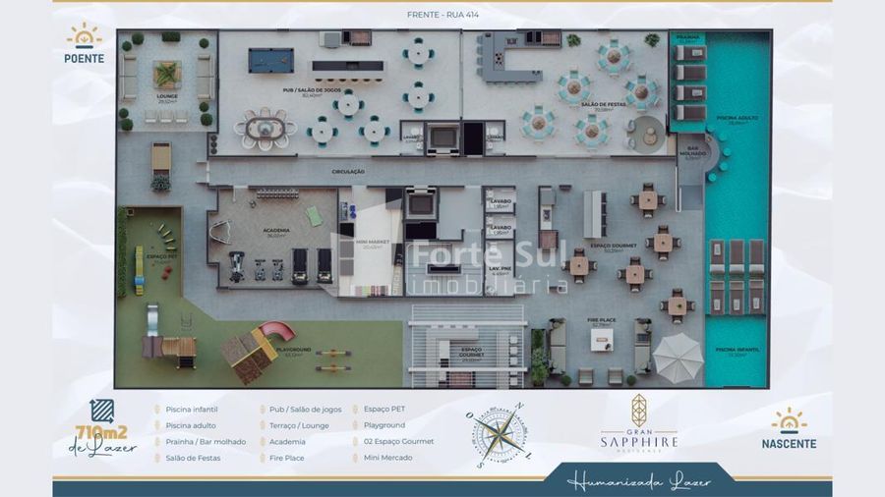This screenshot has height=497, width=885.
Task: Select 02 Espaço Gourmet legend item
Action: 399,441
